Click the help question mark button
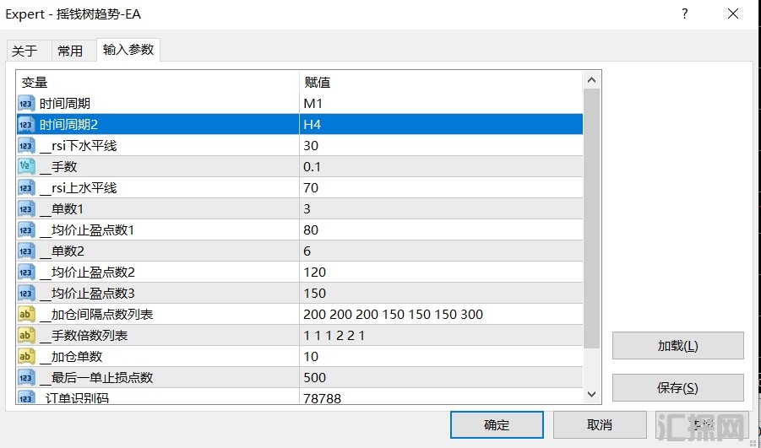The width and height of the screenshot is (761, 448). tap(685, 13)
